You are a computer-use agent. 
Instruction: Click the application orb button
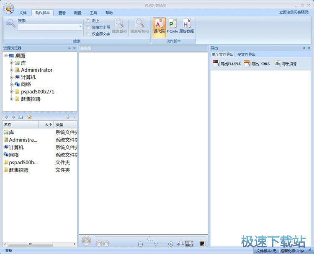pyautogui.click(x=8, y=9)
